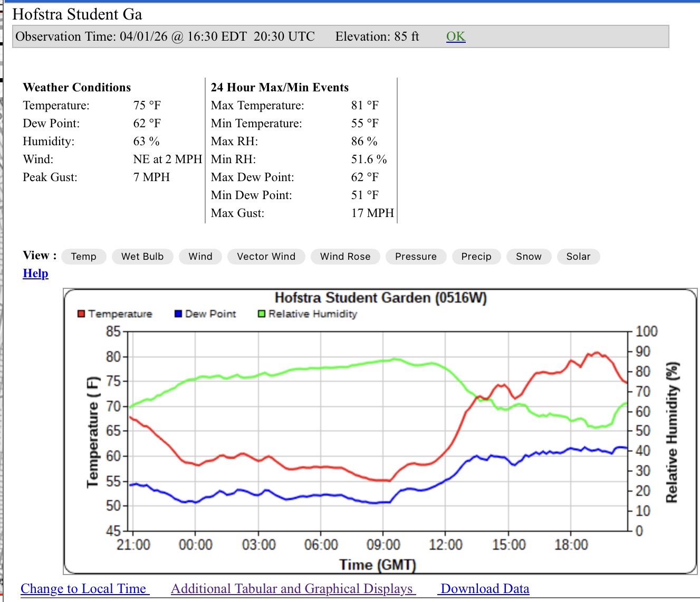This screenshot has width=700, height=602.
Task: Open the Wind Rose view
Action: pos(345,257)
